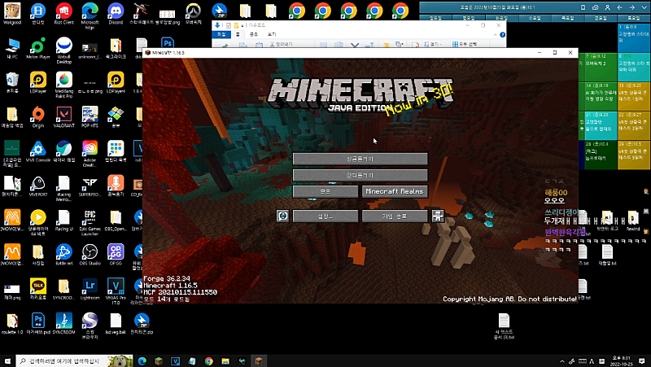This screenshot has width=651, height=367.
Task: Open the Share tab in Explorer window
Action: coord(254,34)
